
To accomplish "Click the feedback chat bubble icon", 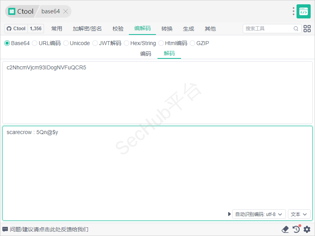I will [5, 229].
